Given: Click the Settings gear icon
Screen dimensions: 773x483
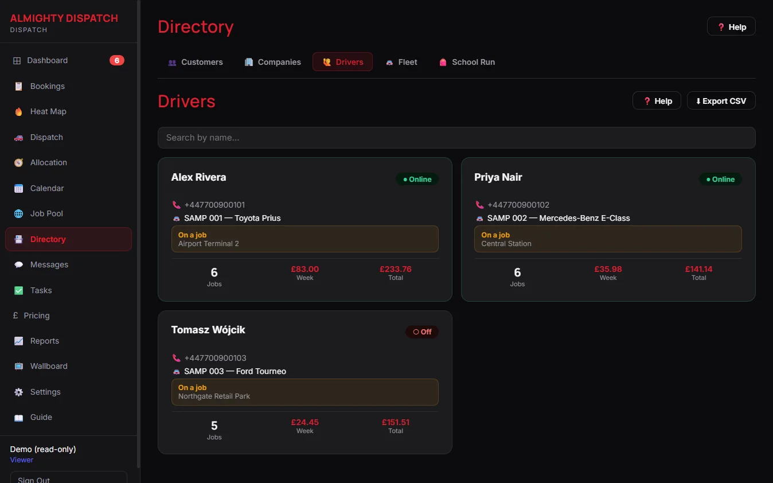Looking at the screenshot, I should [x=18, y=392].
